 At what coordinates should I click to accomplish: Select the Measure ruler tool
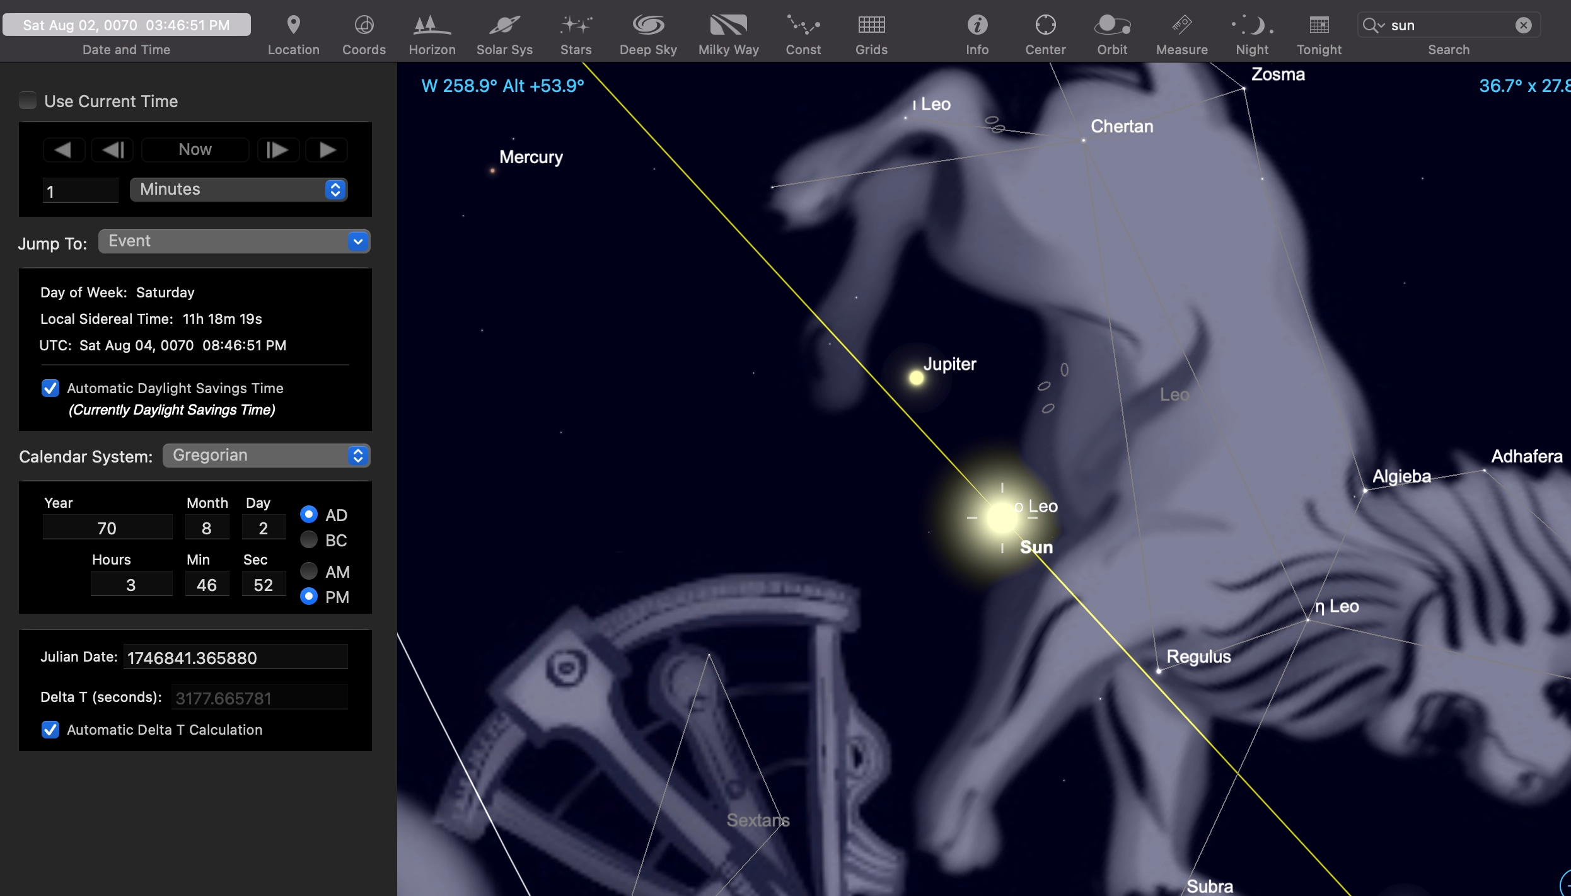coord(1181,25)
